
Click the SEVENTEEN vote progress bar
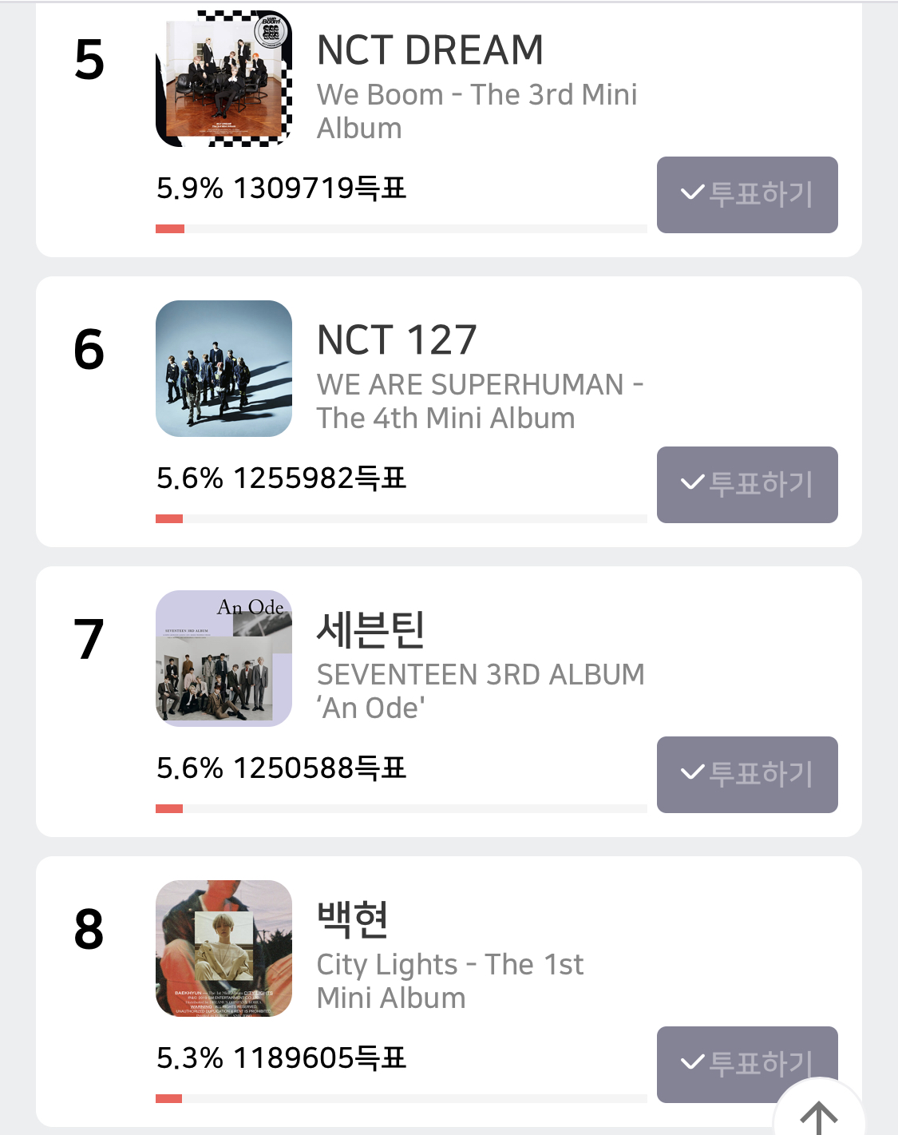401,809
